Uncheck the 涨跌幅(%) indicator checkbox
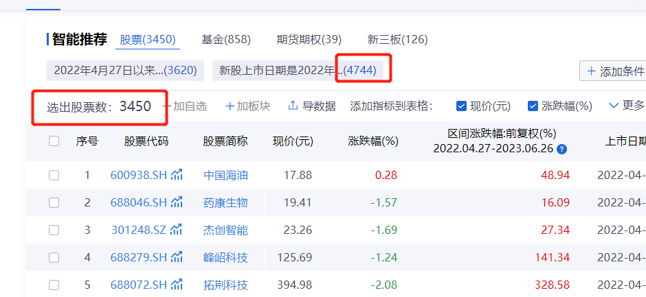 533,106
